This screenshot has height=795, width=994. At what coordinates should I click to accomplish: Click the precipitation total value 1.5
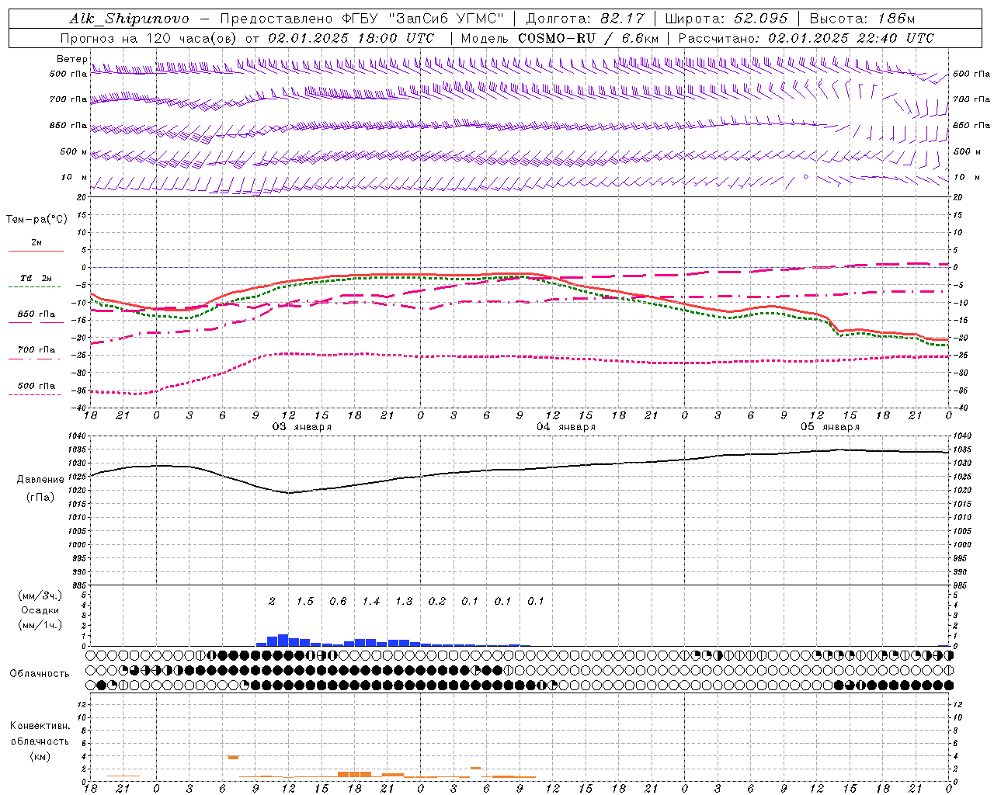coord(305,602)
